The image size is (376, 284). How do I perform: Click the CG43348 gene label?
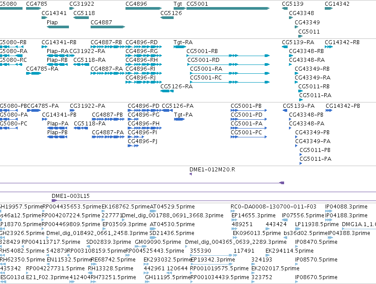[301, 13]
